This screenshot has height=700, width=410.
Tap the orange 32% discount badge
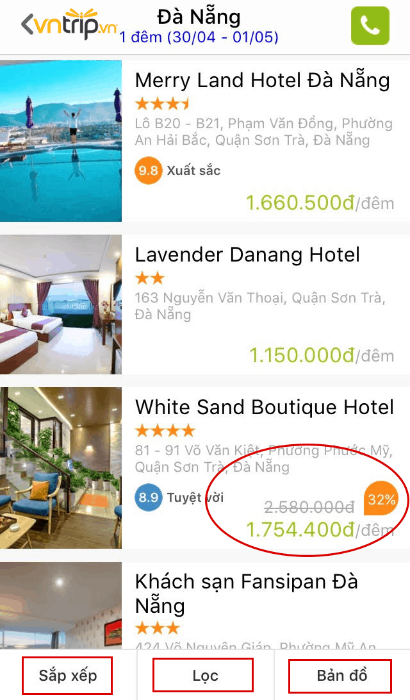click(x=381, y=499)
